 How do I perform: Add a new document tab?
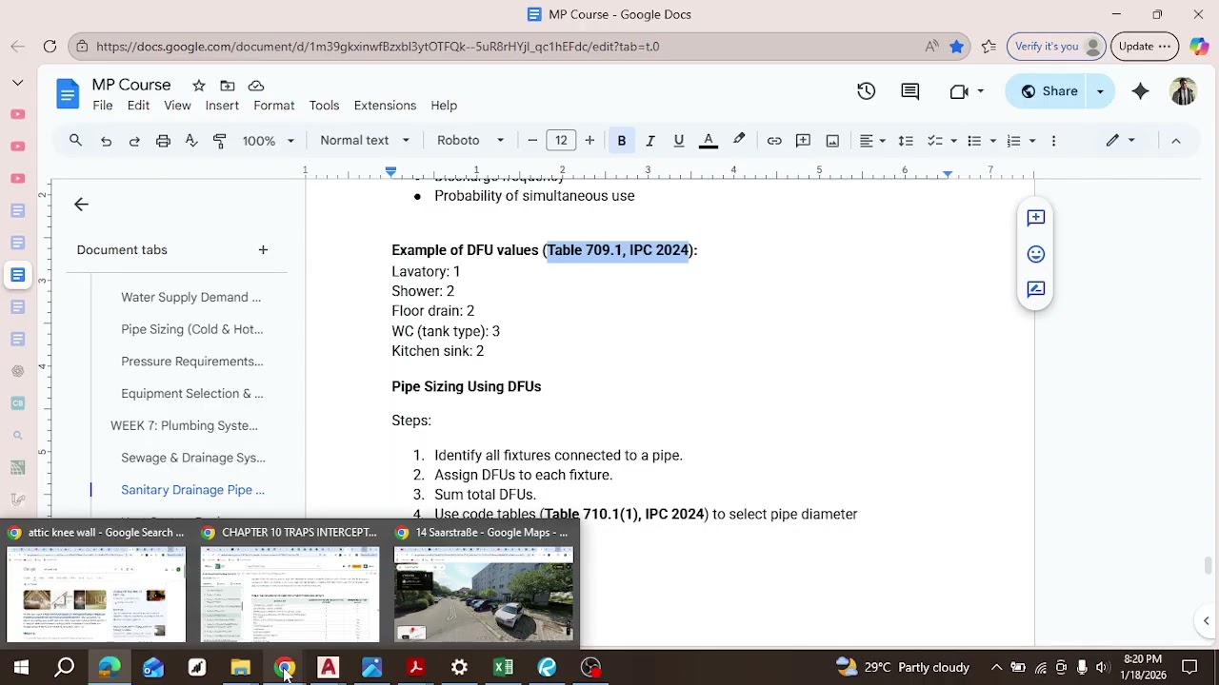click(x=263, y=250)
